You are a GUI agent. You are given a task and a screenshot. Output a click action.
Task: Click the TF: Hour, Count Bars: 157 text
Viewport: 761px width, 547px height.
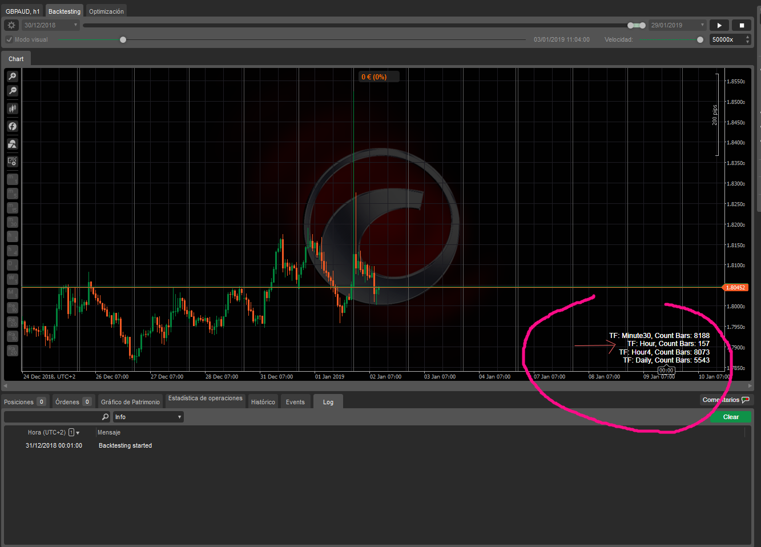tap(669, 344)
